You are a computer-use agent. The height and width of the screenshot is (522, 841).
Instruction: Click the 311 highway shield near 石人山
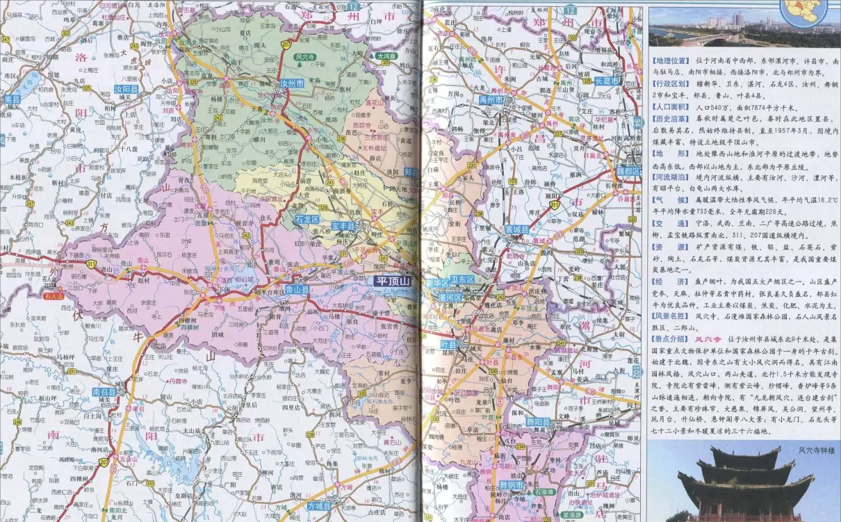[91, 264]
